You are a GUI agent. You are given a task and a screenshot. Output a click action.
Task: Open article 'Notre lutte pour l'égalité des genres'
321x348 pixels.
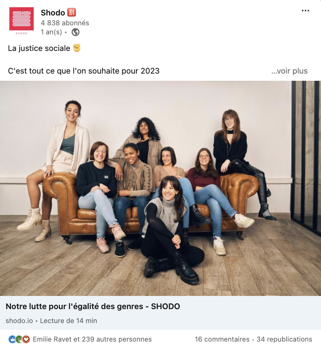pos(93,306)
